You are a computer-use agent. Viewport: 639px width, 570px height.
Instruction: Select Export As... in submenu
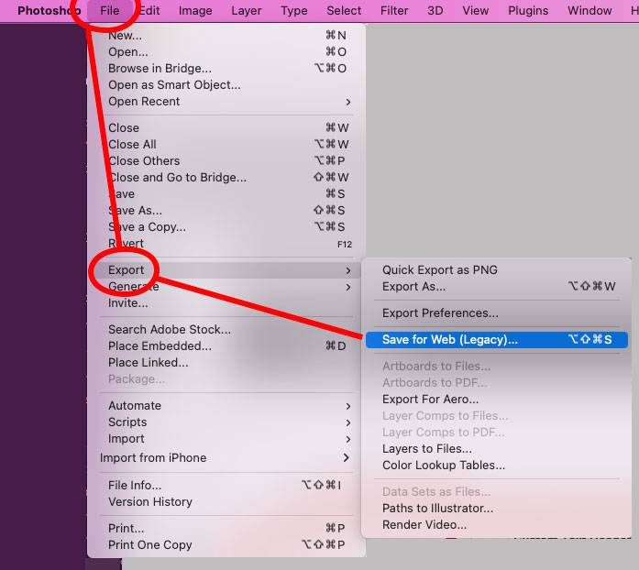[x=497, y=287]
